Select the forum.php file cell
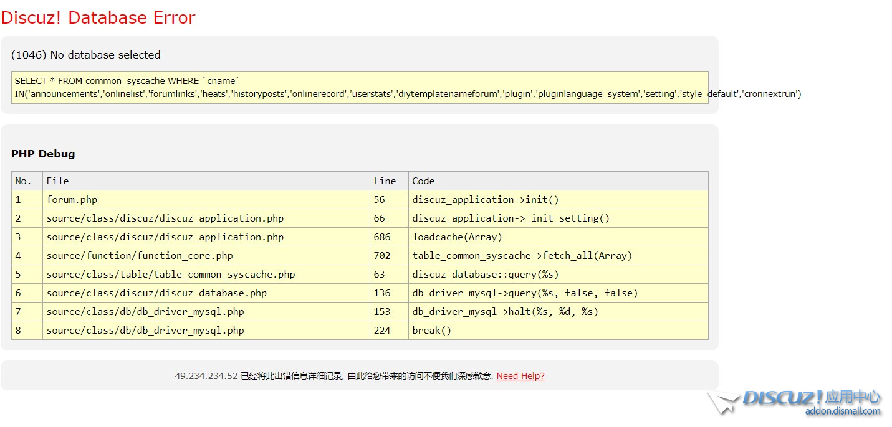Image resolution: width=892 pixels, height=427 pixels. click(72, 200)
